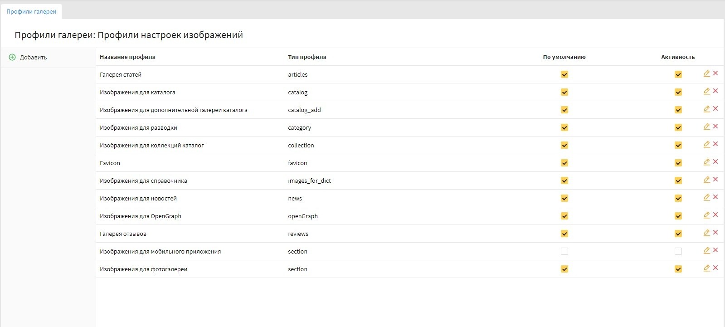Image resolution: width=725 pixels, height=327 pixels.
Task: Sort by Название профиля column header
Action: pos(127,57)
